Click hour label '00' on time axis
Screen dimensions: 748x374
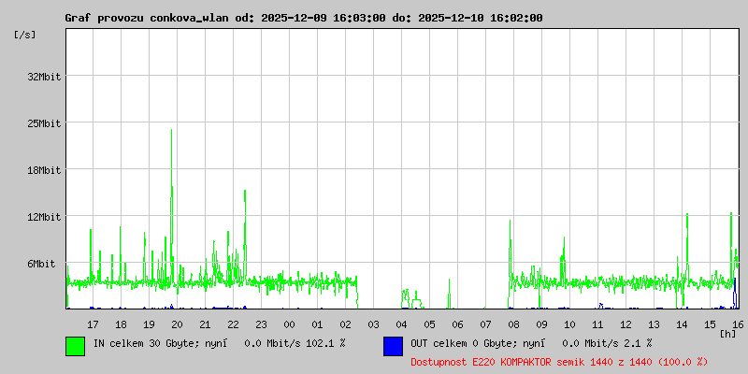[x=290, y=324]
